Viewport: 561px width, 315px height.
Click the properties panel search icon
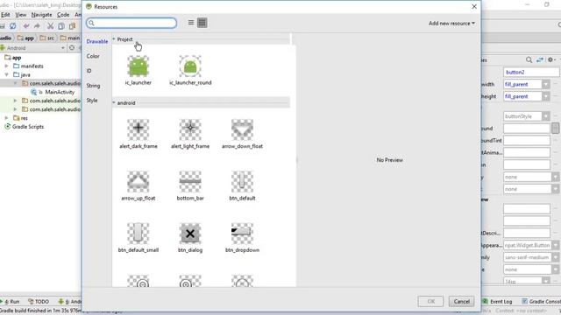529,60
